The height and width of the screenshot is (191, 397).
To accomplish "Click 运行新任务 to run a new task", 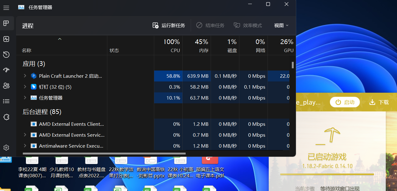I will tap(169, 25).
